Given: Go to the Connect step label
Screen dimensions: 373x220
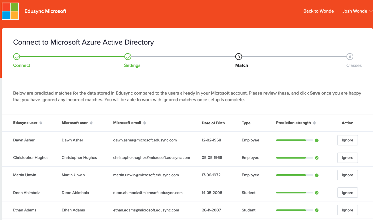Looking at the screenshot, I should [22, 65].
